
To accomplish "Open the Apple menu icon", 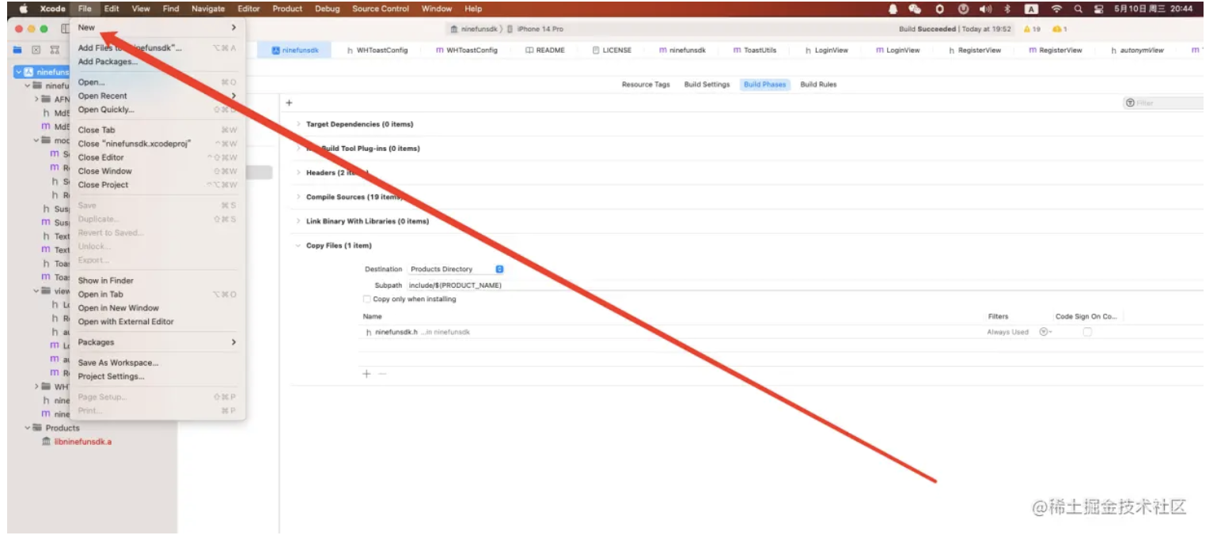I will point(23,9).
